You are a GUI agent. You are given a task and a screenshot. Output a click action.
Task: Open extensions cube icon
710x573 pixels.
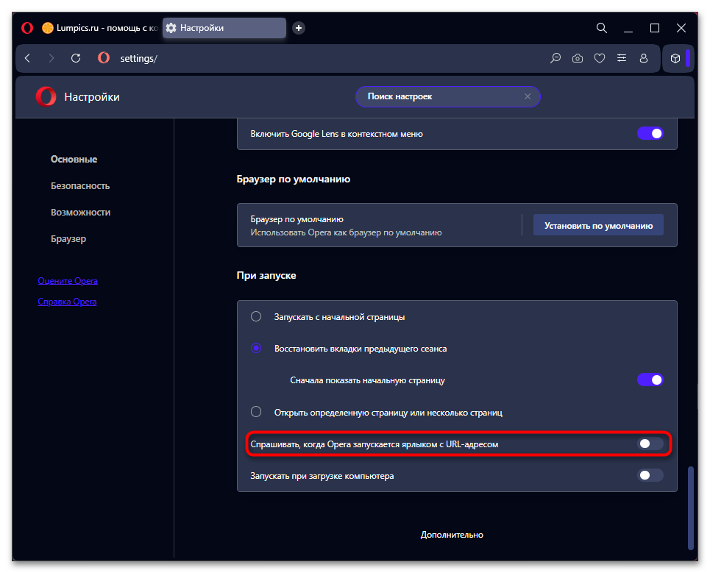[x=675, y=58]
